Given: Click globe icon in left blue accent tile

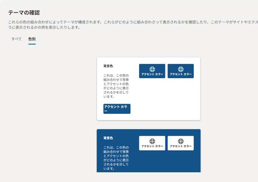Looking at the screenshot, I should click(152, 69).
